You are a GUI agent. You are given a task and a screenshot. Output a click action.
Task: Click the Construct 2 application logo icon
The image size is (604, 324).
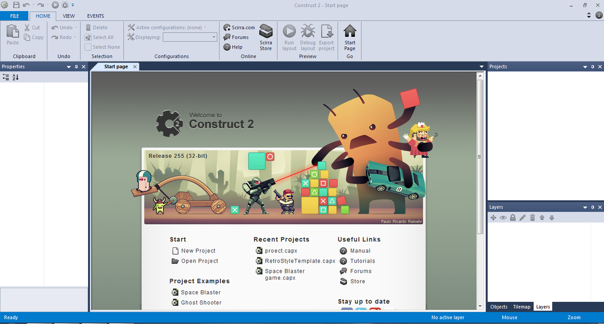pyautogui.click(x=5, y=5)
